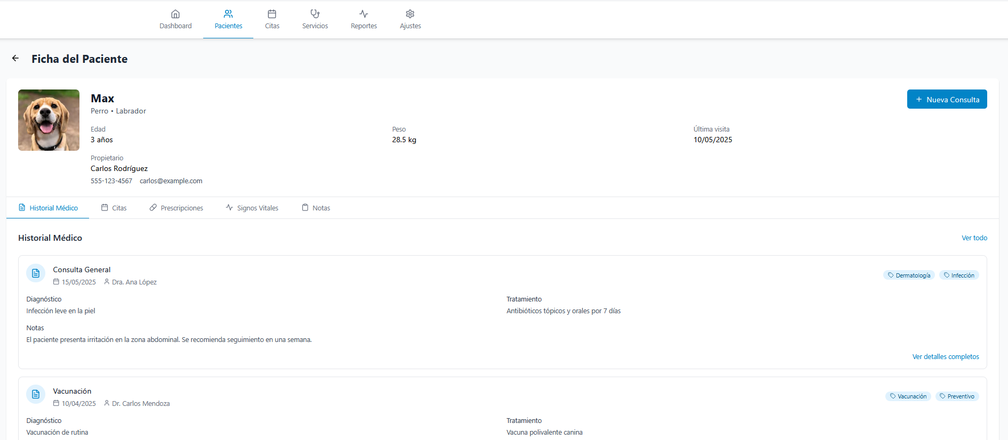The width and height of the screenshot is (1008, 440).
Task: Click the pill icon on Prescripciones tab
Action: click(153, 208)
